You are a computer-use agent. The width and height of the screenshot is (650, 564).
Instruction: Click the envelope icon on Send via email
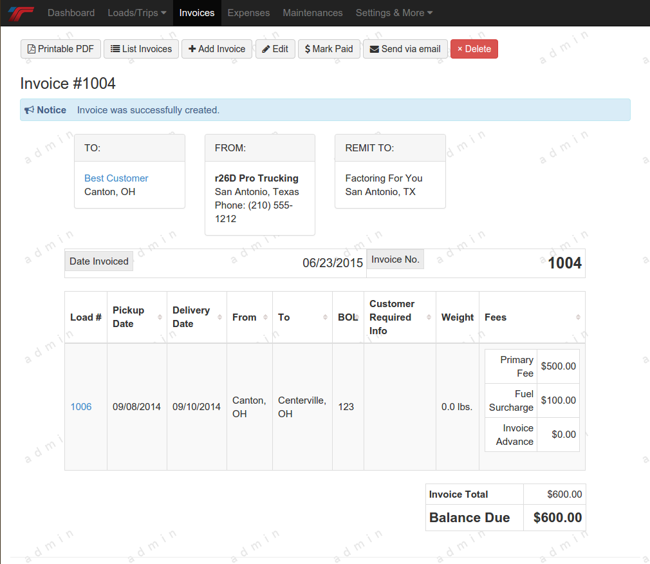[374, 49]
